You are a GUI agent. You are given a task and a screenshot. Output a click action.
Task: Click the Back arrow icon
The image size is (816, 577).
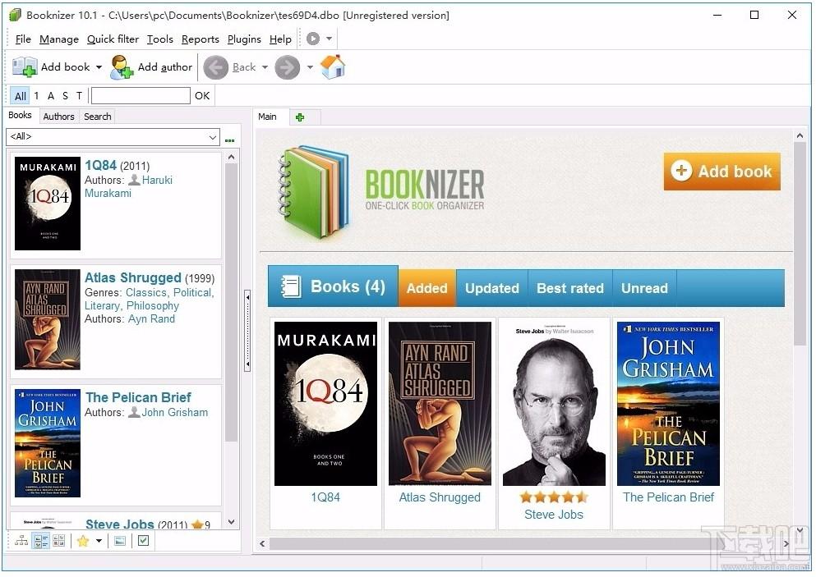215,67
